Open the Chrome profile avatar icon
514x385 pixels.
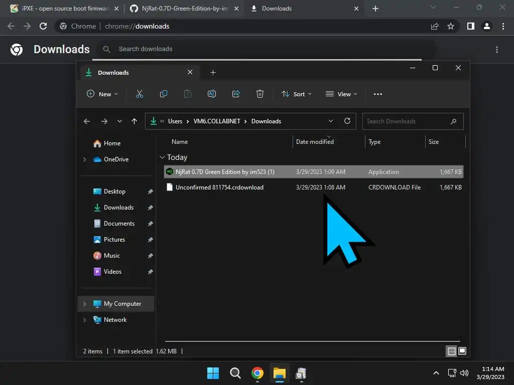click(487, 26)
